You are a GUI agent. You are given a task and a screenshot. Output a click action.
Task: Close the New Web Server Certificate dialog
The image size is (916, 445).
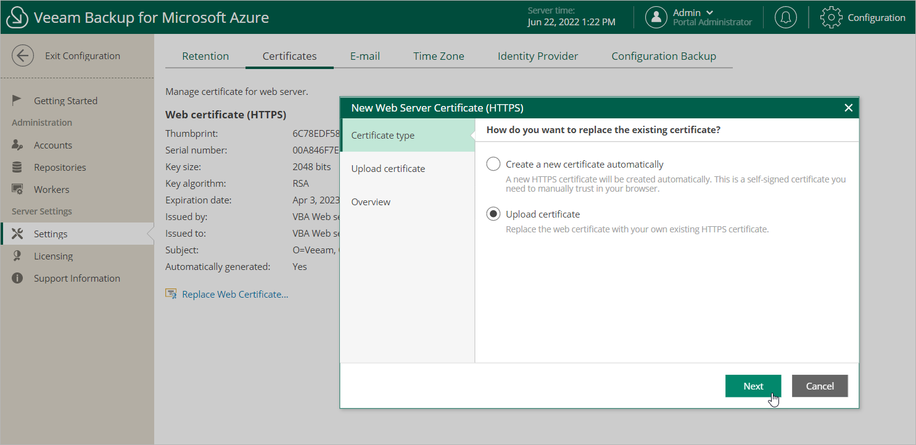(x=848, y=108)
